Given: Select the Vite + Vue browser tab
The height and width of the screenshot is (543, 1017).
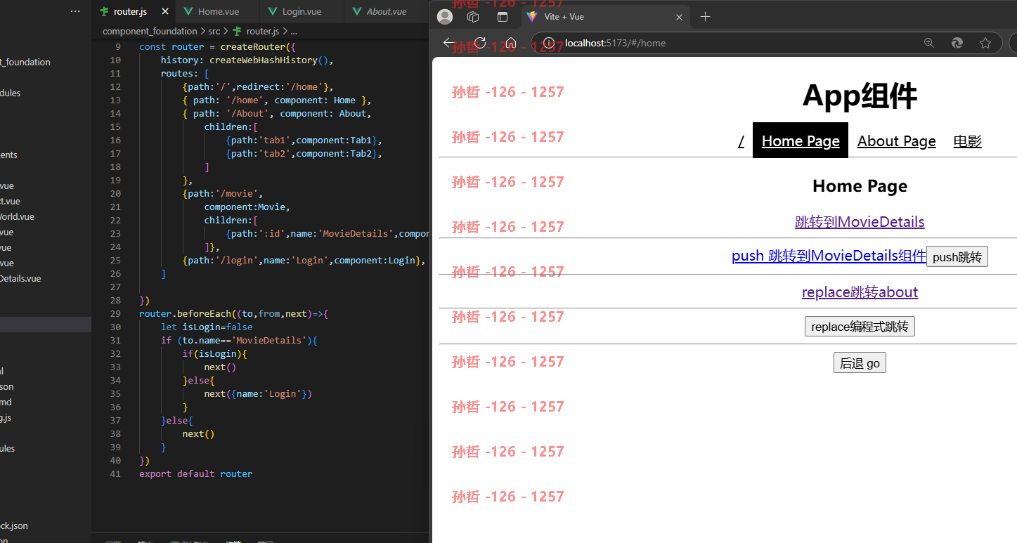Looking at the screenshot, I should 604,17.
